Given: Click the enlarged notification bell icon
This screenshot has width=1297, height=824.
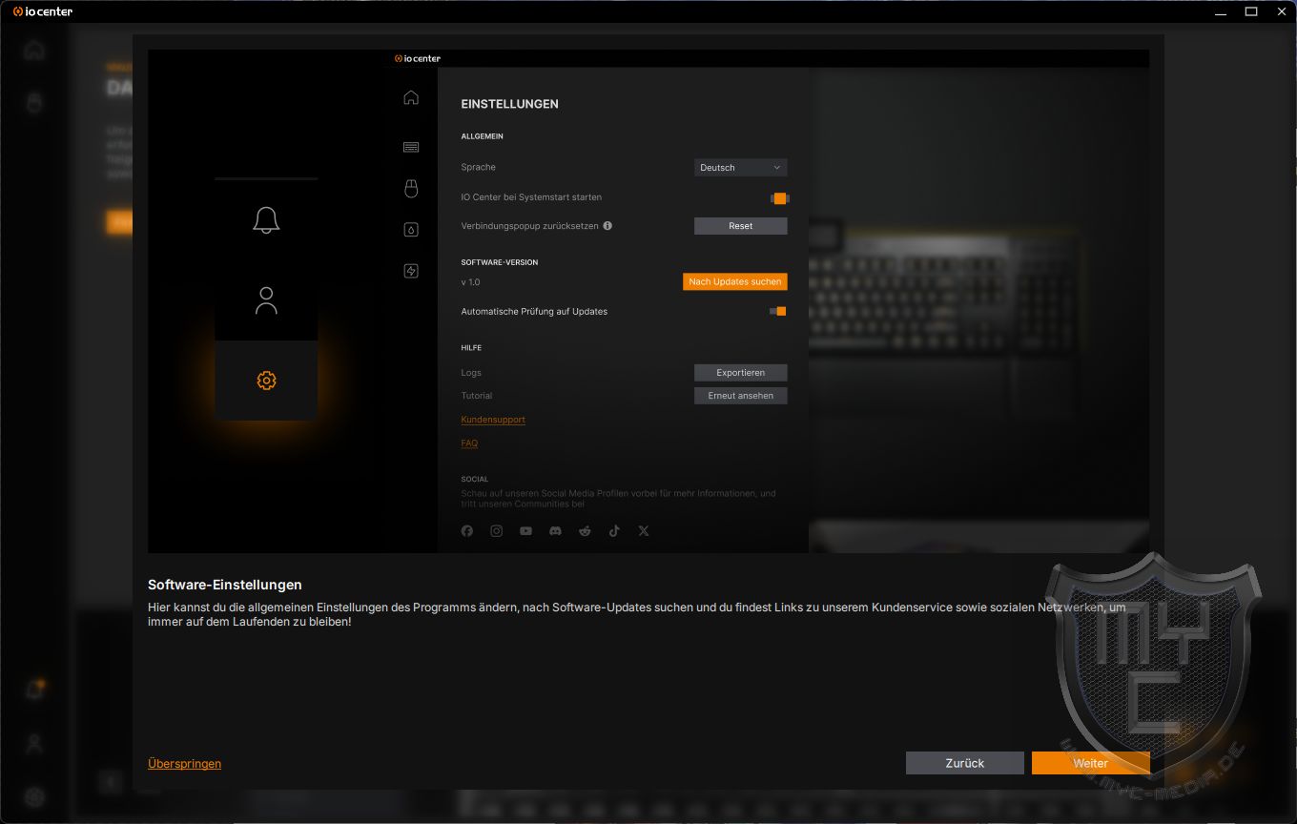Looking at the screenshot, I should click(x=266, y=220).
